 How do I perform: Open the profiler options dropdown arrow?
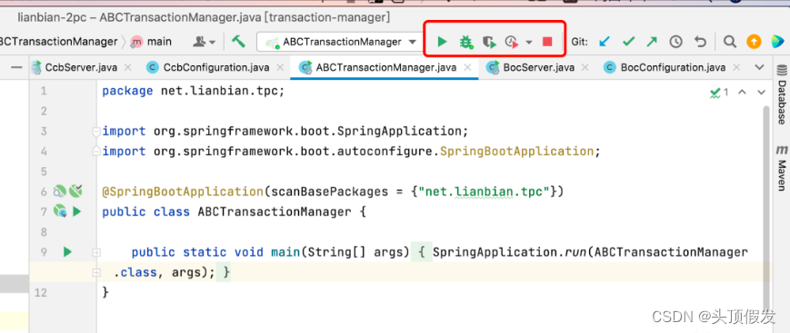pos(528,43)
